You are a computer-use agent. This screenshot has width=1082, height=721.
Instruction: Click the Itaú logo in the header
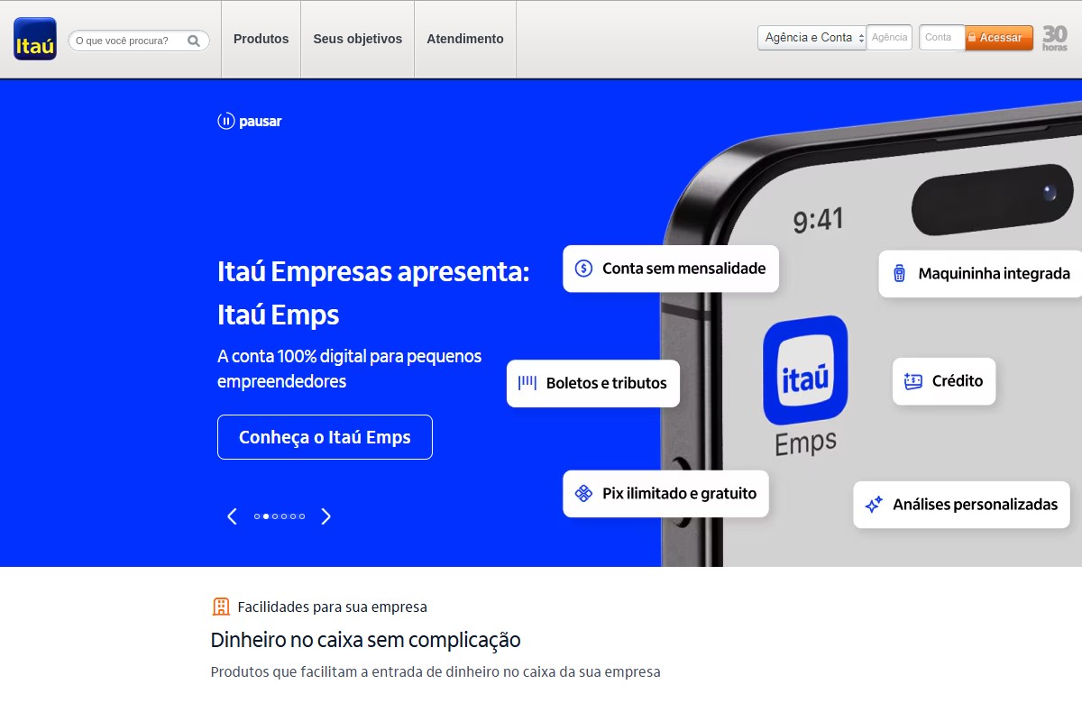point(35,39)
